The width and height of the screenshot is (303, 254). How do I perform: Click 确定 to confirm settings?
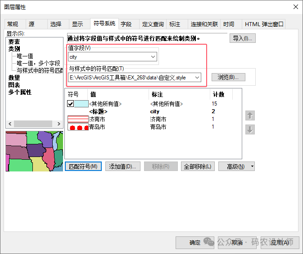point(195,242)
